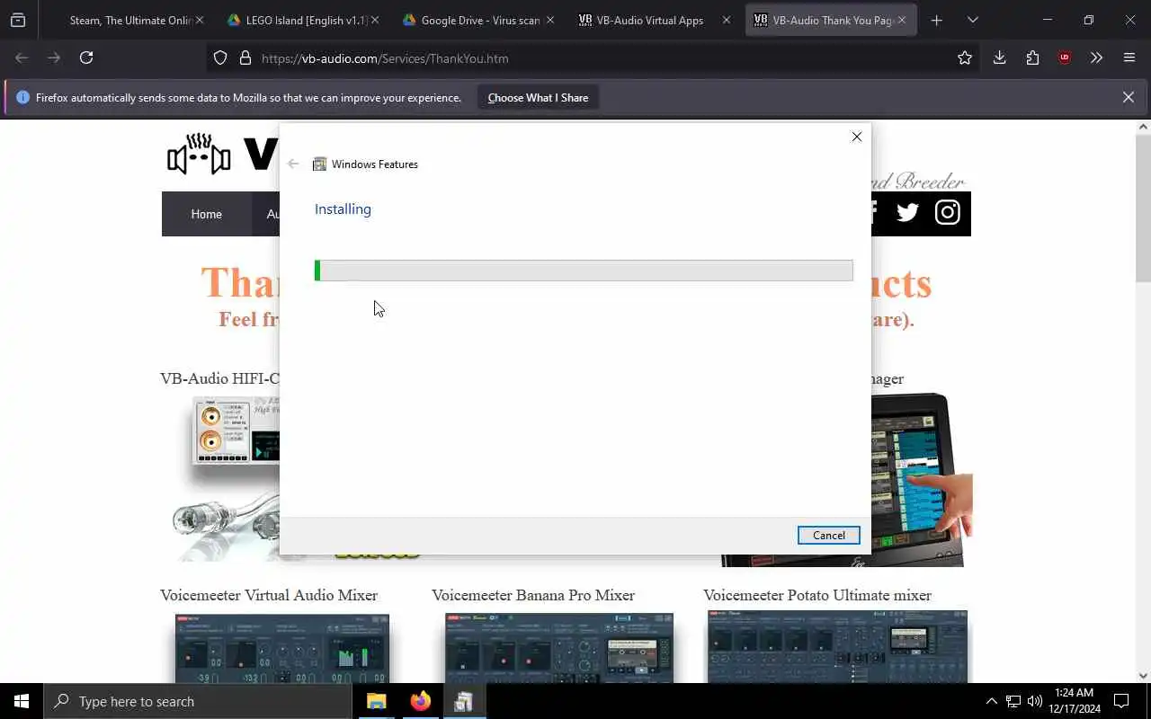The width and height of the screenshot is (1151, 719).
Task: Open Voicemeeter Virtual Audio Mixer link
Action: click(269, 595)
